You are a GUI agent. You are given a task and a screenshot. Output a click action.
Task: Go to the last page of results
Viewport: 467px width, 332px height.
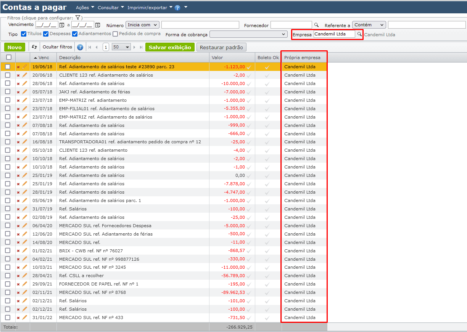pyautogui.click(x=141, y=47)
